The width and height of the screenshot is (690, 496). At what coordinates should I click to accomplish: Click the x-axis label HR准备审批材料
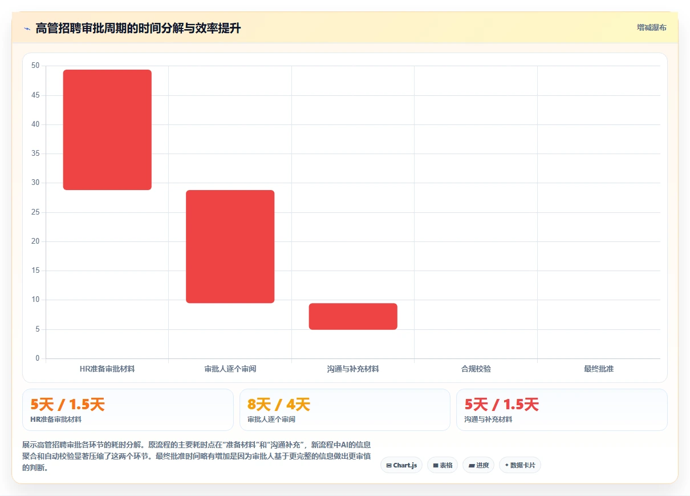[107, 369]
